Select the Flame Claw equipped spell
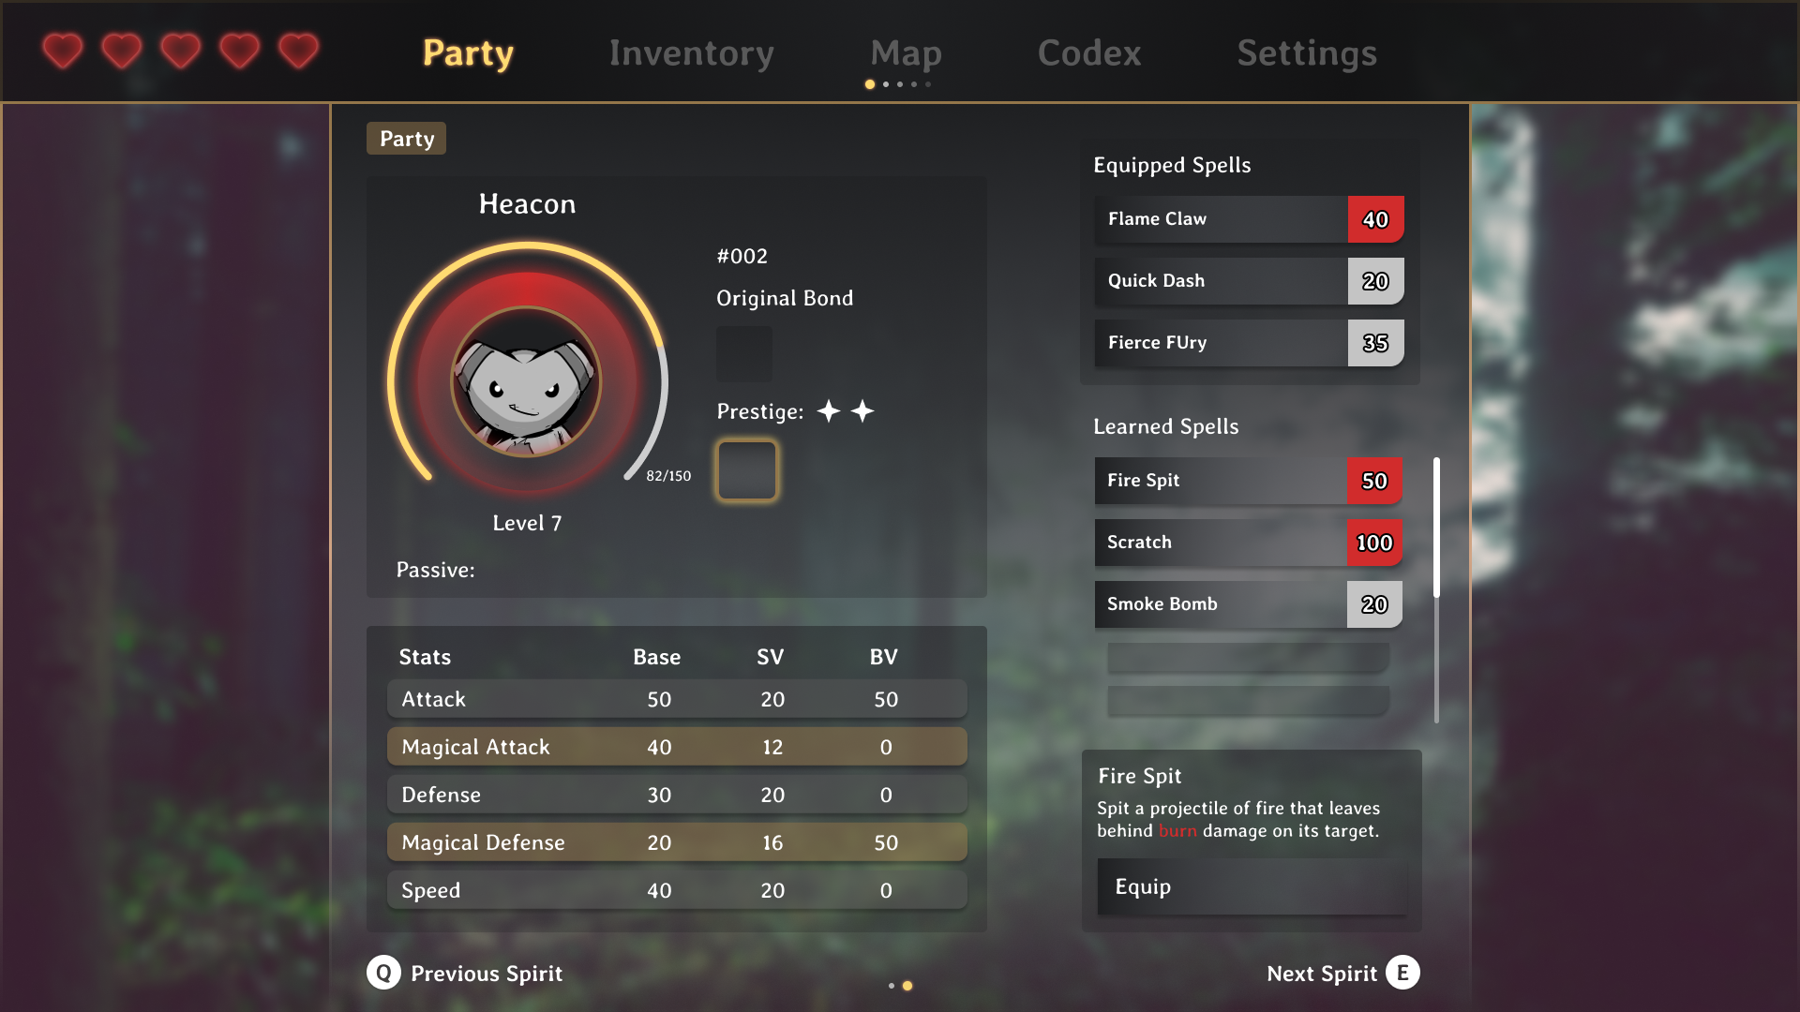Image resolution: width=1800 pixels, height=1012 pixels. click(x=1249, y=219)
